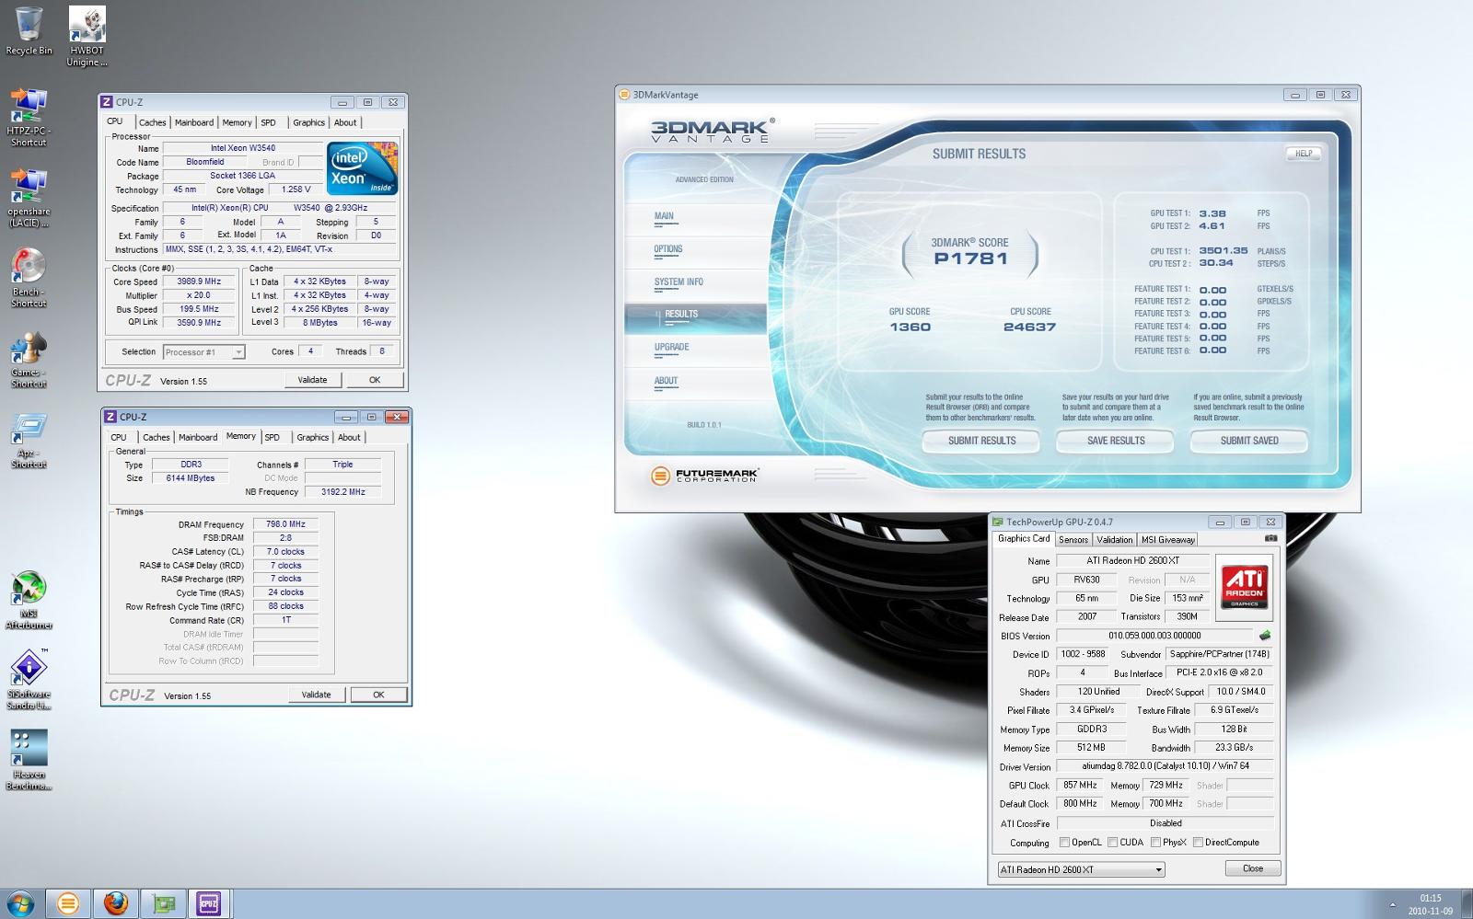Select ABOUT in 3DMark Vantage sidebar
This screenshot has height=919, width=1473.
(666, 381)
